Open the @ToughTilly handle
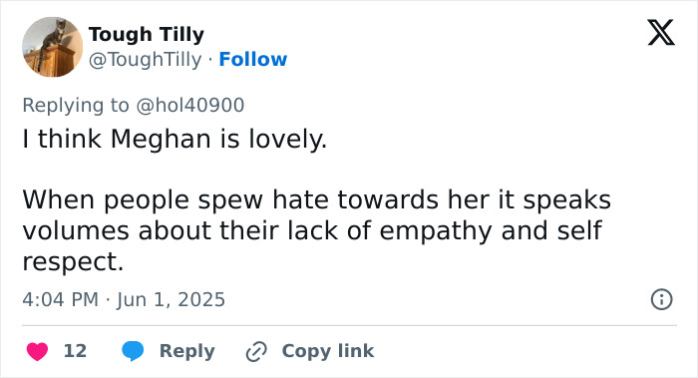The height and width of the screenshot is (378, 698). tap(146, 59)
